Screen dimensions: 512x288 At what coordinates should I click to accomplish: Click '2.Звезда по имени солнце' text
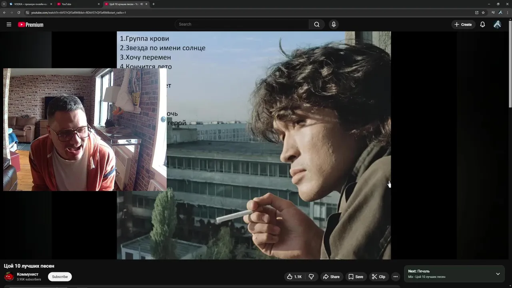point(162,48)
